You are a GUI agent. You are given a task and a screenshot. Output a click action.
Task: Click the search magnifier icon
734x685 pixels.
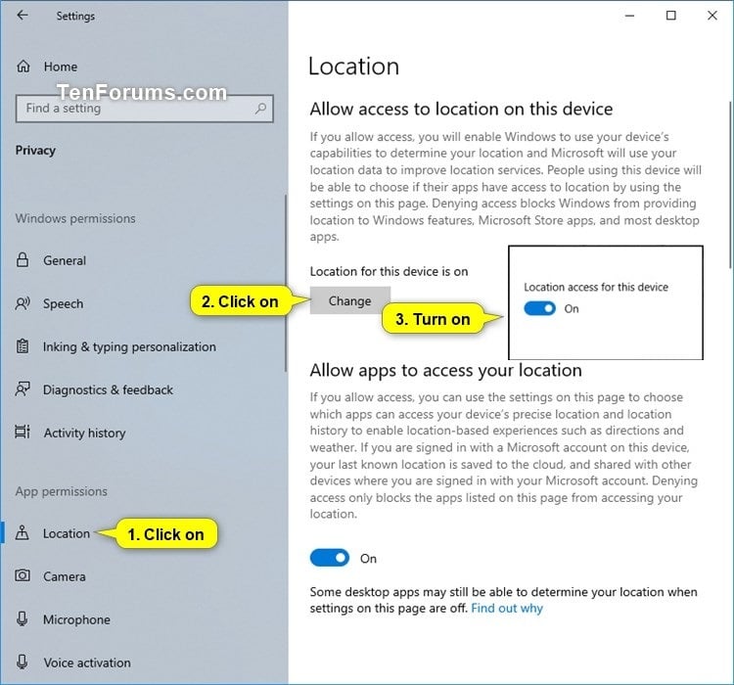pos(260,109)
